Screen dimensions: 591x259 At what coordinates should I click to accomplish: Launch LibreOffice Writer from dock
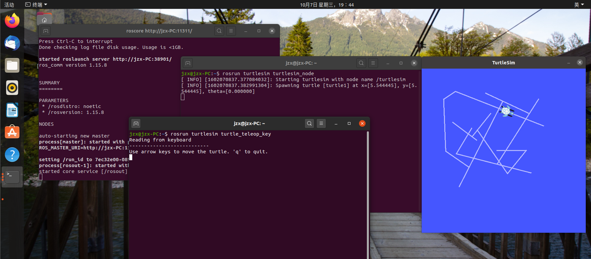click(12, 110)
